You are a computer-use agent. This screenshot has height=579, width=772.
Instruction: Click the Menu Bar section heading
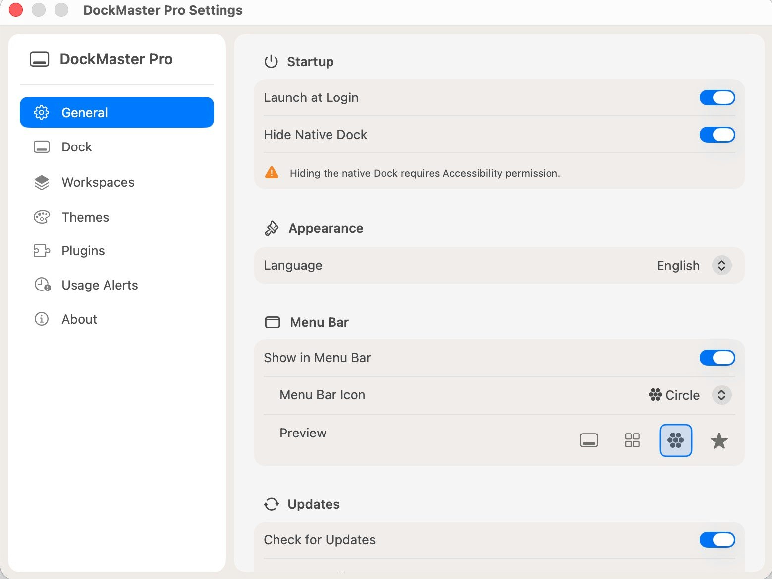click(x=320, y=322)
